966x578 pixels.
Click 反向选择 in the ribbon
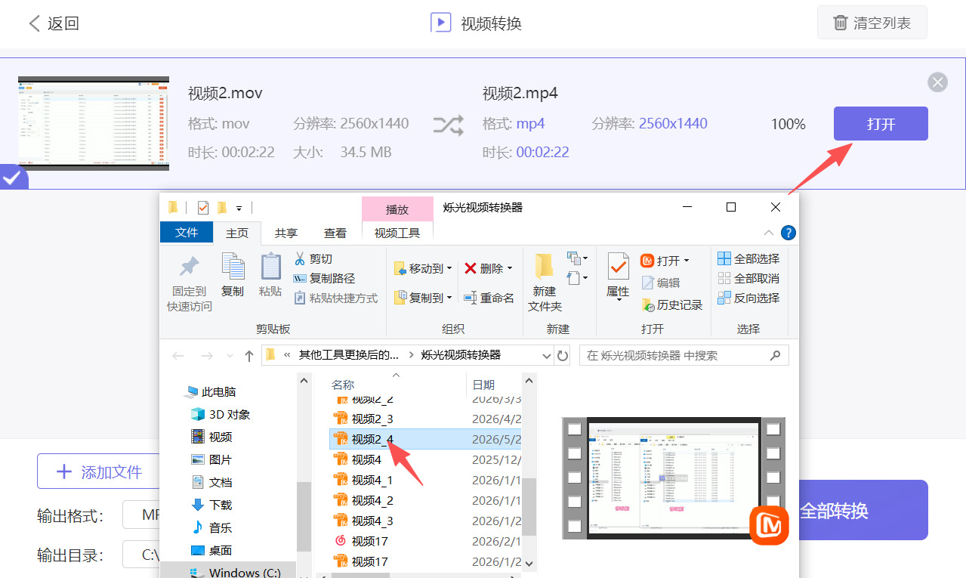point(748,298)
